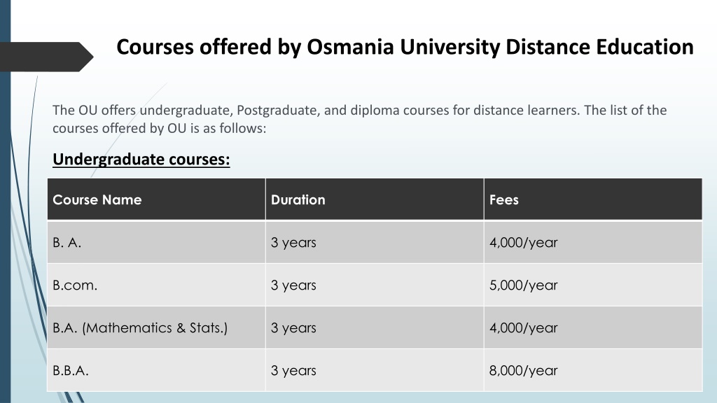Click the intro paragraph about OU offers
This screenshot has height=403, width=717.
[359, 119]
